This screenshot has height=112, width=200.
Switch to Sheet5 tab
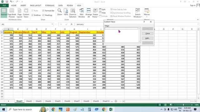(x=57, y=101)
